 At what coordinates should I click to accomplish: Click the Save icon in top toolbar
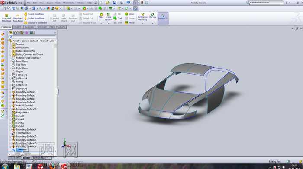point(115,3)
